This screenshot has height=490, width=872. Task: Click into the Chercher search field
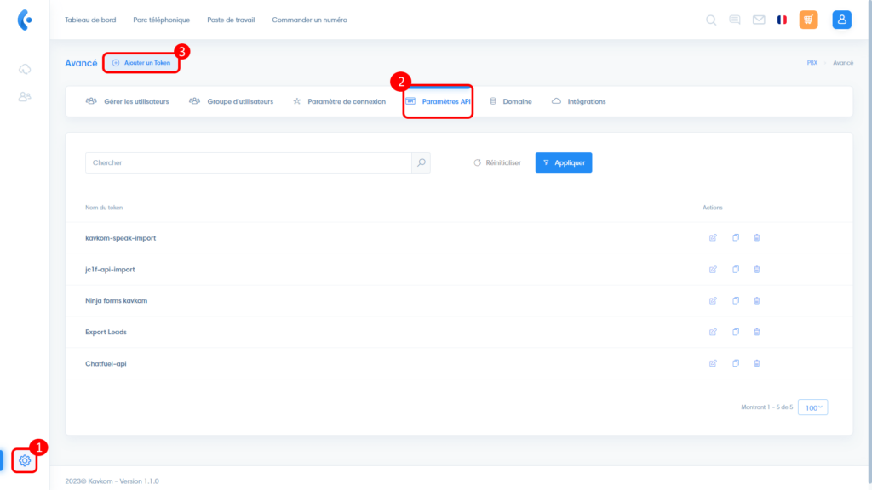(248, 162)
